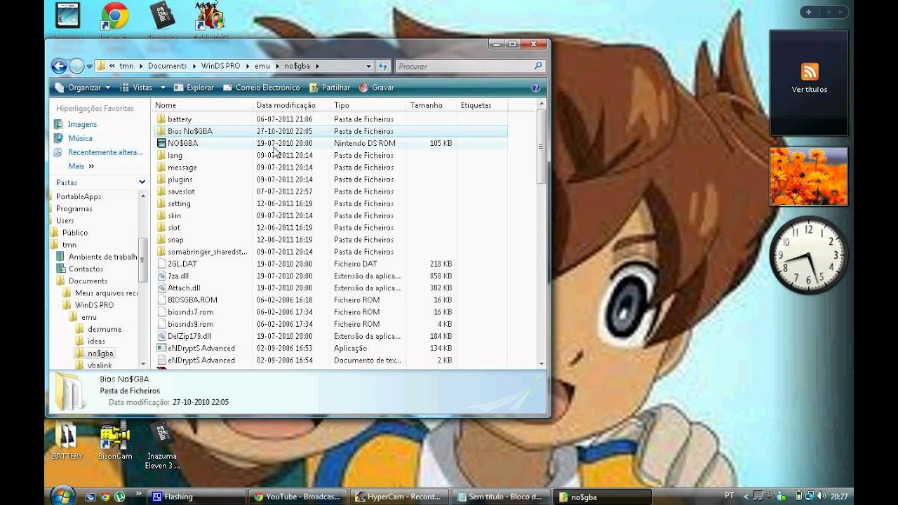Open the BisonCam desktop icon
This screenshot has width=898, height=505.
115,441
